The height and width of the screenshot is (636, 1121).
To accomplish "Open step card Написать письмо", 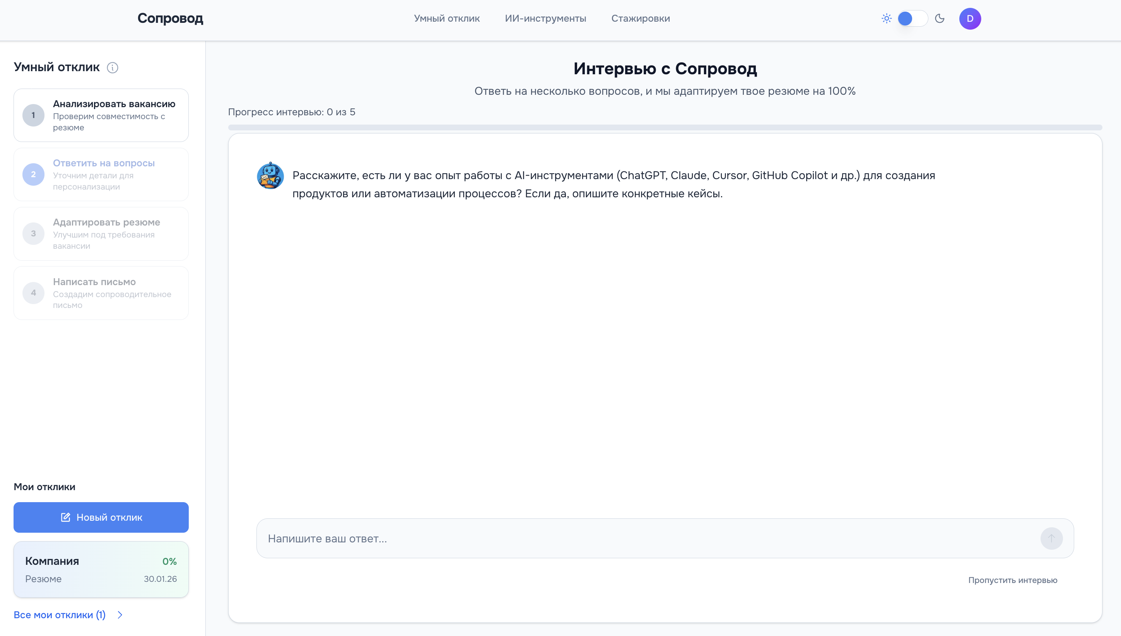I will [101, 293].
